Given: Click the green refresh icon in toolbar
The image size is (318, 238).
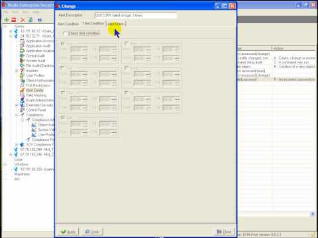Looking at the screenshot, I should tap(30, 20).
